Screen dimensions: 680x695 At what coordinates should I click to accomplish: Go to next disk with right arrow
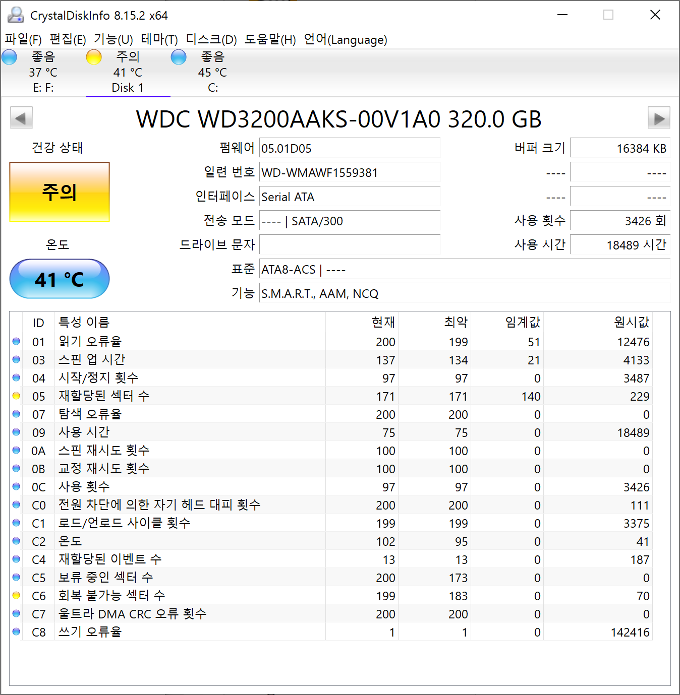(659, 118)
